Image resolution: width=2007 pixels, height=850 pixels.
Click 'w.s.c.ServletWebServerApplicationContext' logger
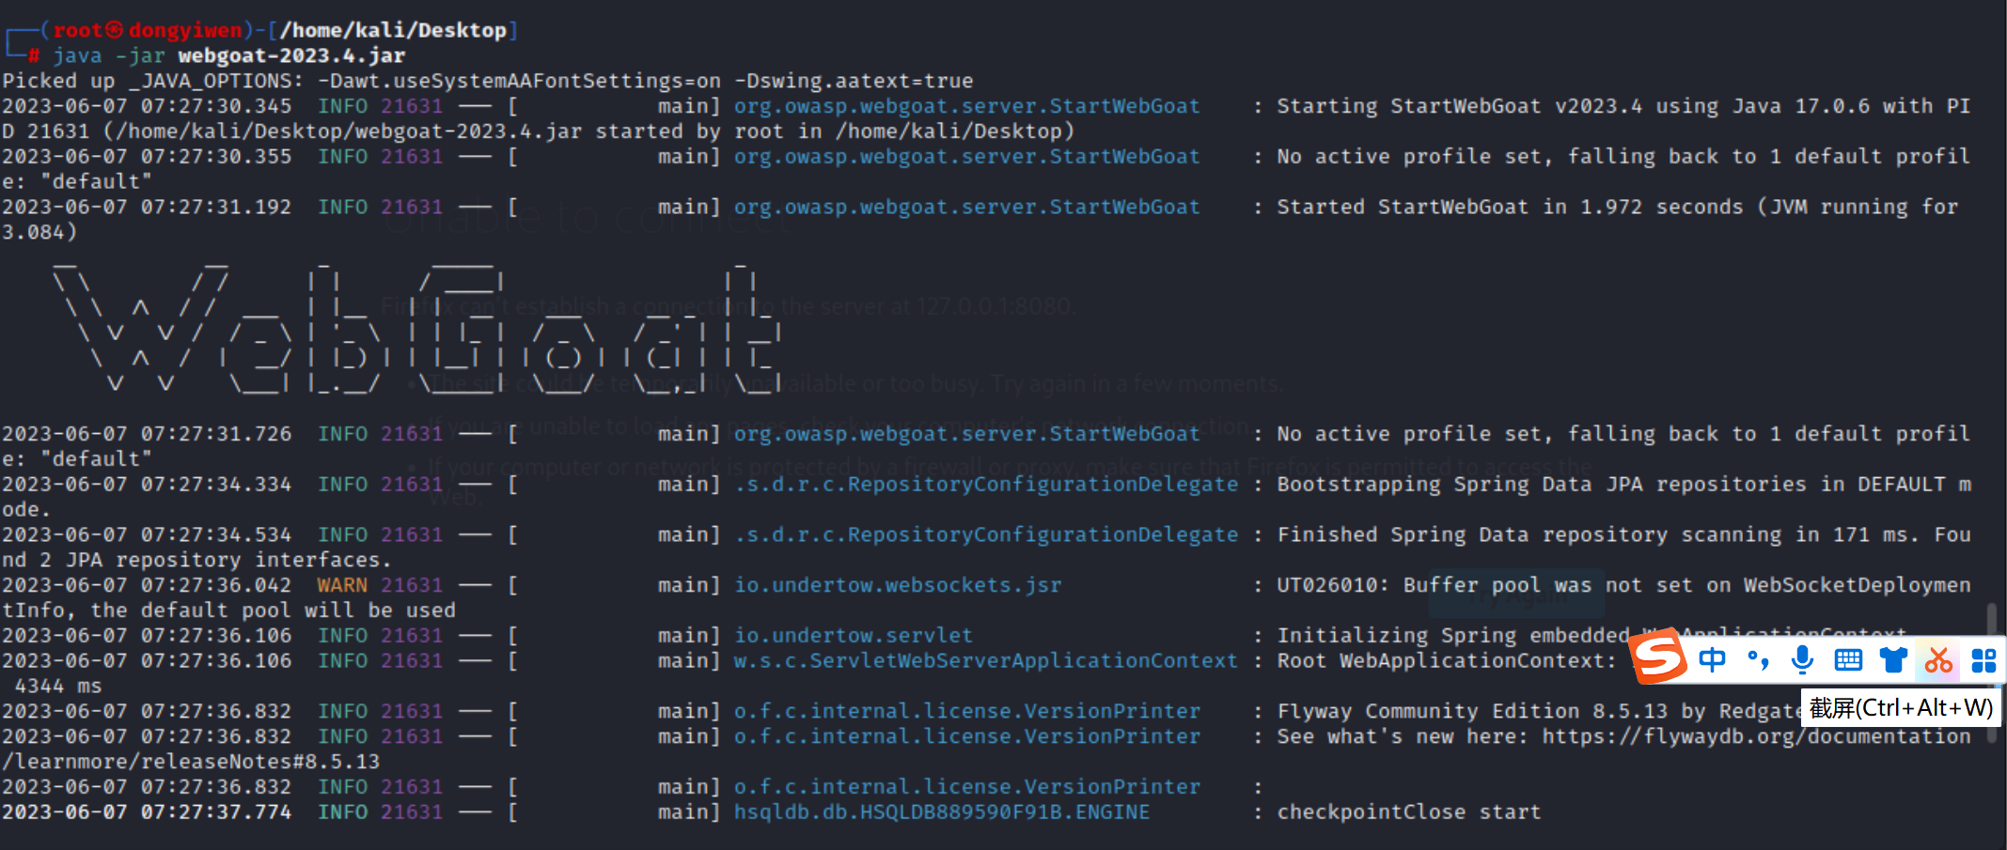pyautogui.click(x=986, y=661)
